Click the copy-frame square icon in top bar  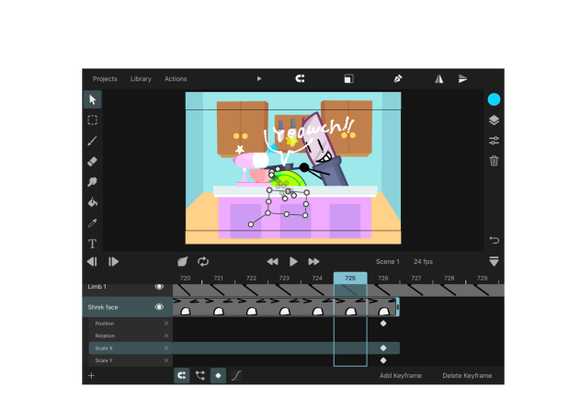coord(348,78)
